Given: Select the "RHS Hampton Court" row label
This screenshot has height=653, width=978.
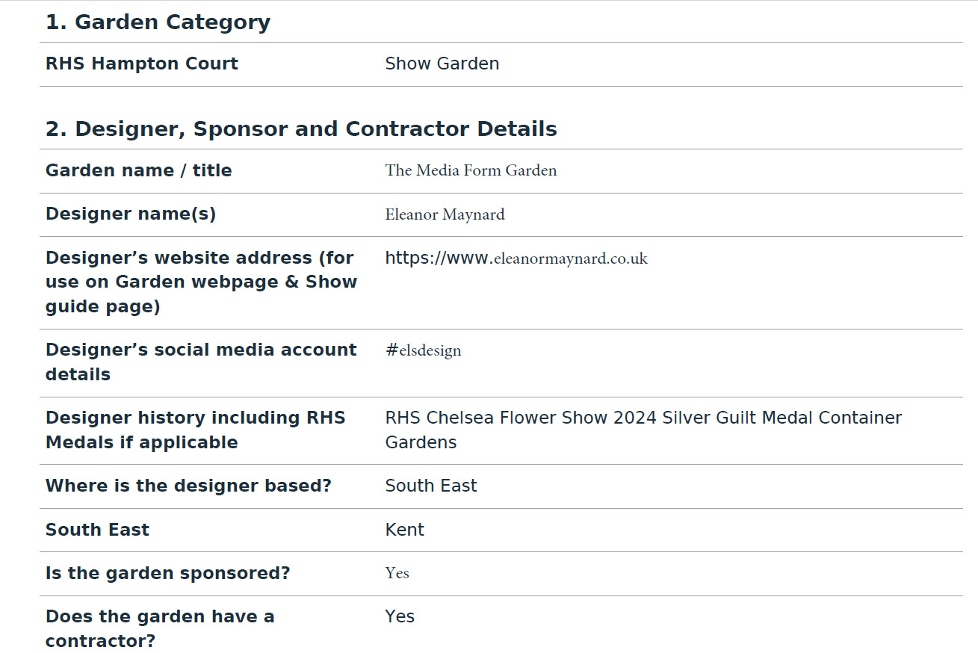Looking at the screenshot, I should [x=142, y=64].
